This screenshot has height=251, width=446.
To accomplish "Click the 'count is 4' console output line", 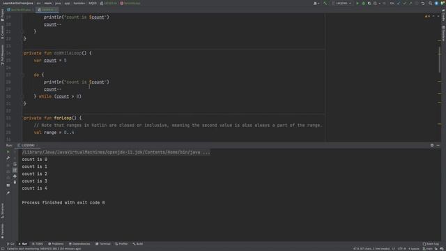I will click(34, 188).
